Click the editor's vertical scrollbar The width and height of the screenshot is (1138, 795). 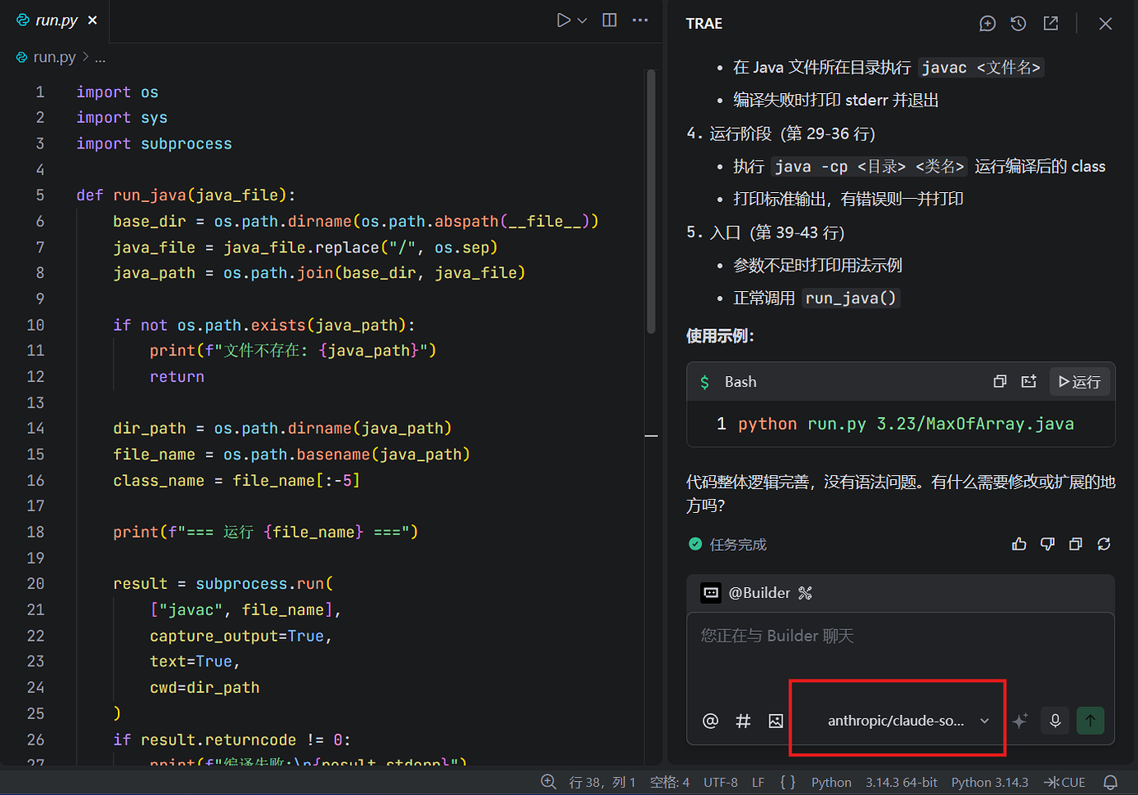point(651,202)
